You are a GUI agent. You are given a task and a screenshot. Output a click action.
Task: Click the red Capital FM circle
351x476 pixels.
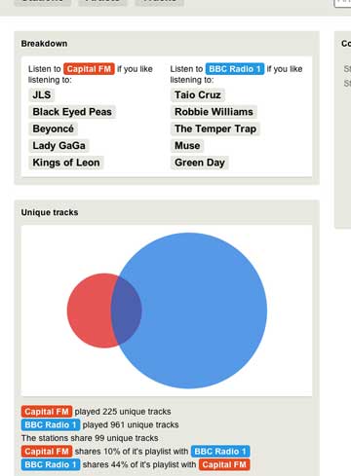point(88,311)
